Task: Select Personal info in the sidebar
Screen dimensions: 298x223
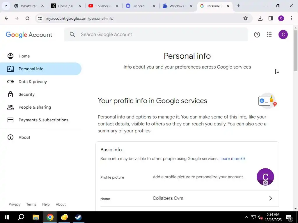Action: click(41, 69)
